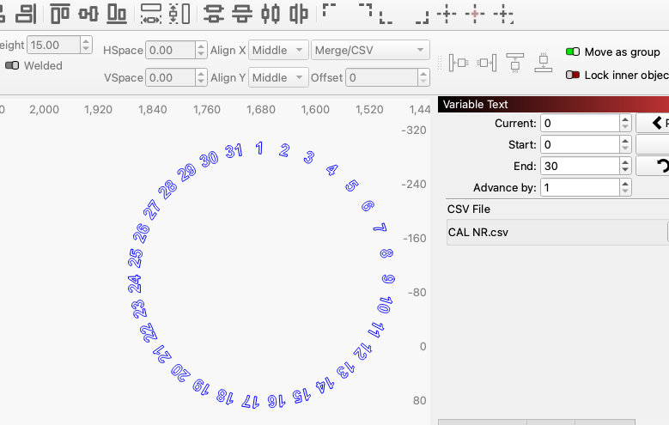Toggle the Welded text switch

click(x=12, y=65)
